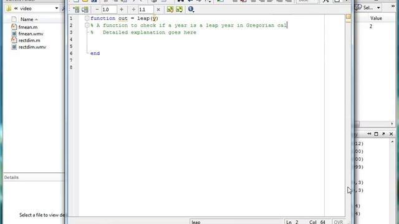Image resolution: width=399 pixels, height=224 pixels.
Task: Click the orange code analyzer indicator
Action: [x=348, y=17]
